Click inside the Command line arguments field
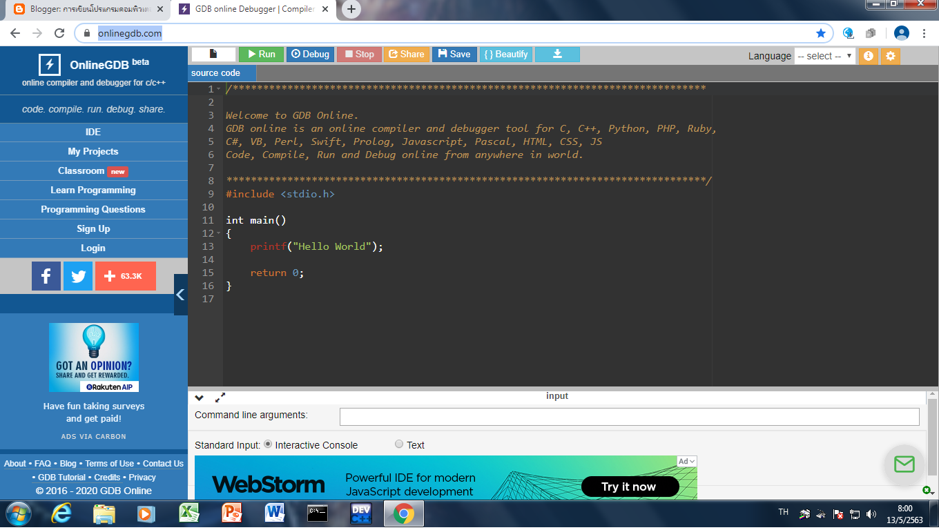The height and width of the screenshot is (530, 939). (628, 416)
